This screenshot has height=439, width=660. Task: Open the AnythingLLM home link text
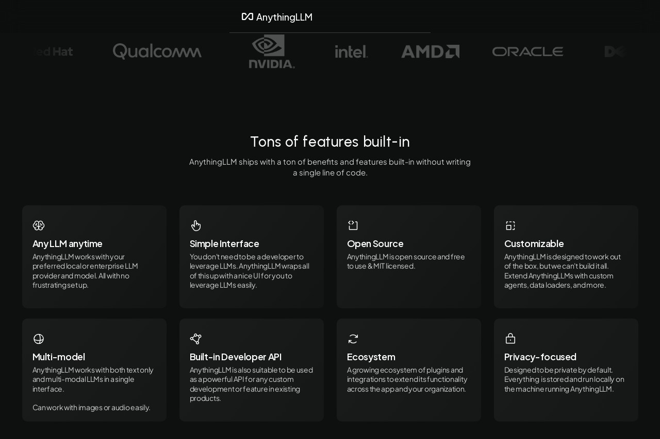click(x=284, y=17)
